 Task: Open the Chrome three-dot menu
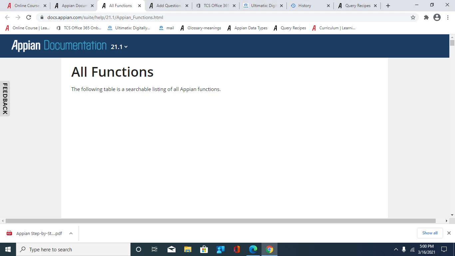coord(448,17)
